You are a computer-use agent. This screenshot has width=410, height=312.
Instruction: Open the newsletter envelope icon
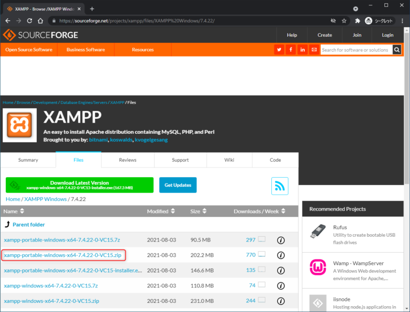[x=314, y=50]
